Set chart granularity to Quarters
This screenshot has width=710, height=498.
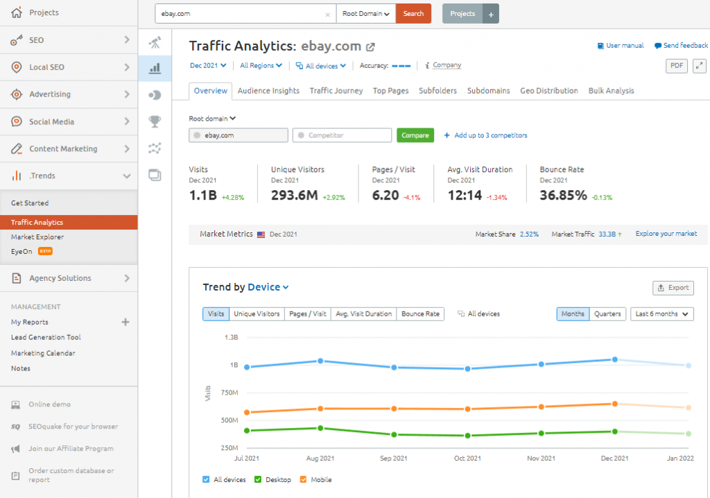click(607, 314)
